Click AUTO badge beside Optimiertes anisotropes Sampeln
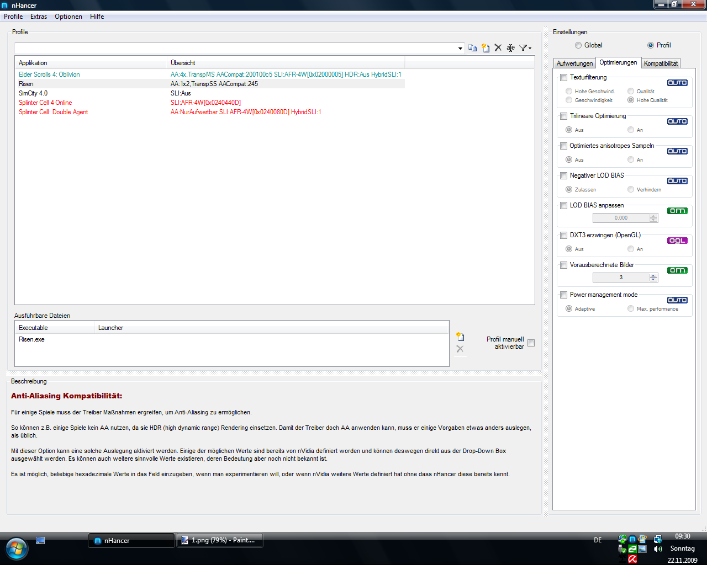 pos(677,151)
